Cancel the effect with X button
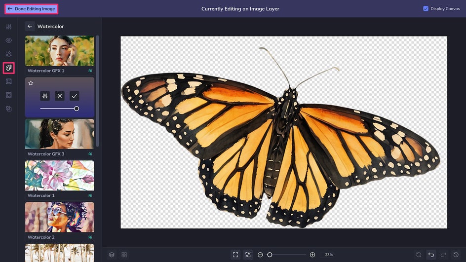This screenshot has width=466, height=262. (x=60, y=96)
